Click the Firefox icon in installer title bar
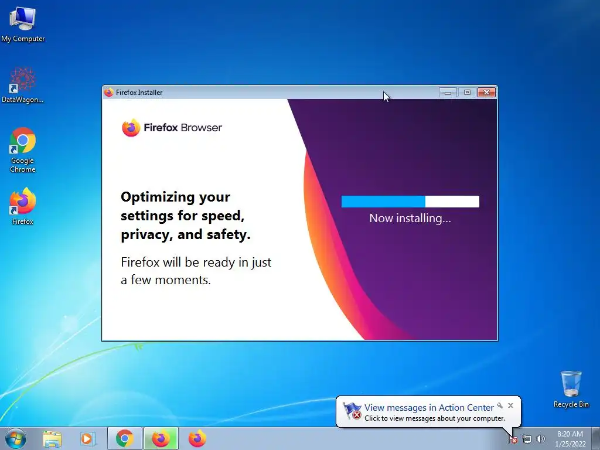 [x=108, y=92]
